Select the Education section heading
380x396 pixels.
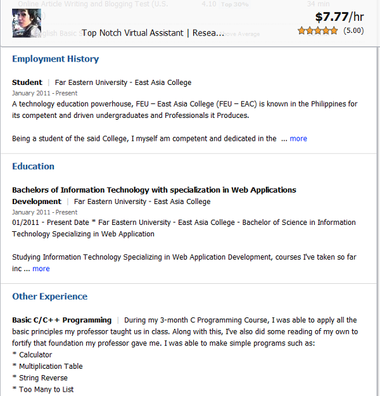tap(33, 167)
